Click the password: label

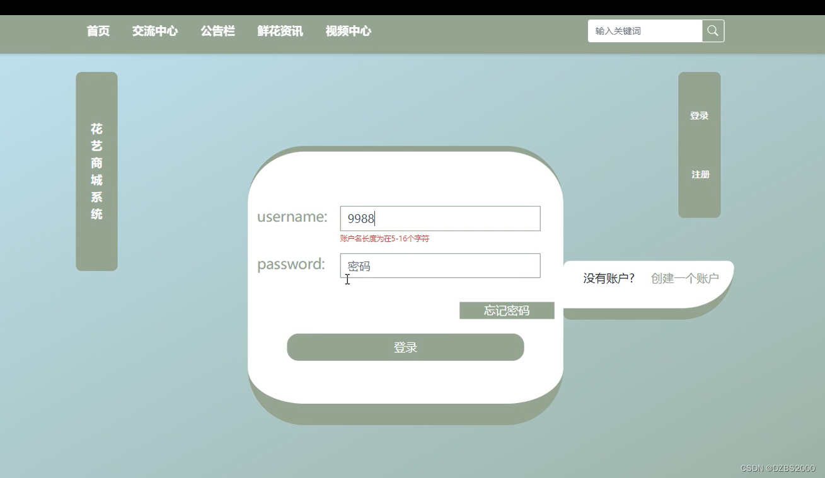(x=291, y=264)
